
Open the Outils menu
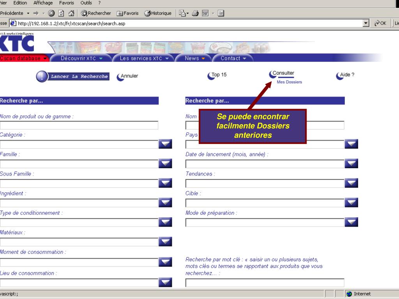point(86,3)
